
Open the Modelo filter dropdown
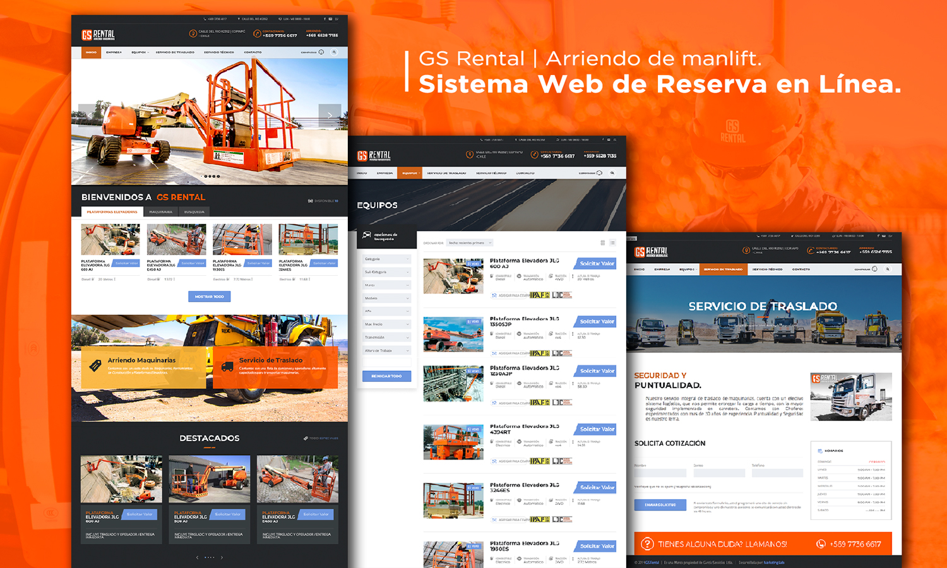386,298
